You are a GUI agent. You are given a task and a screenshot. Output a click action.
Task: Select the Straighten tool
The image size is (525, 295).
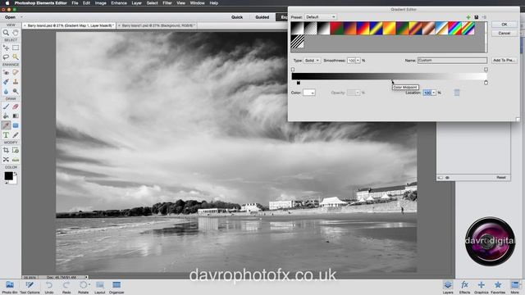(16, 160)
